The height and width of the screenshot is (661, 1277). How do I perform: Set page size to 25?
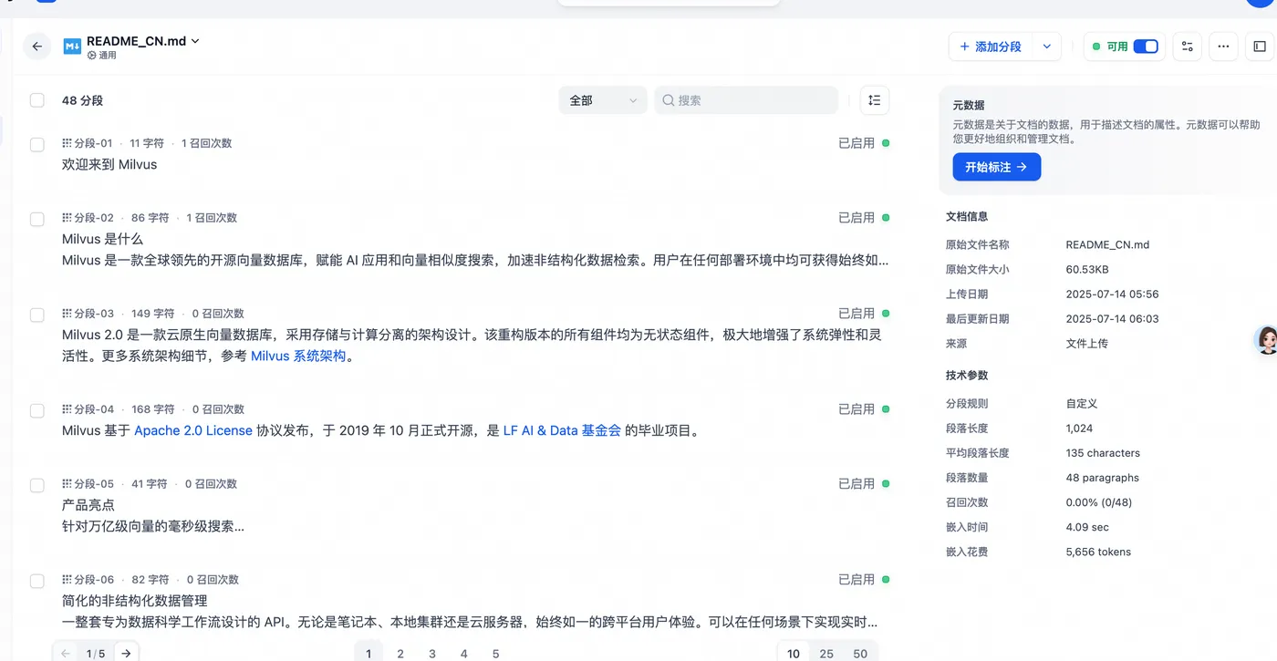[x=826, y=653]
